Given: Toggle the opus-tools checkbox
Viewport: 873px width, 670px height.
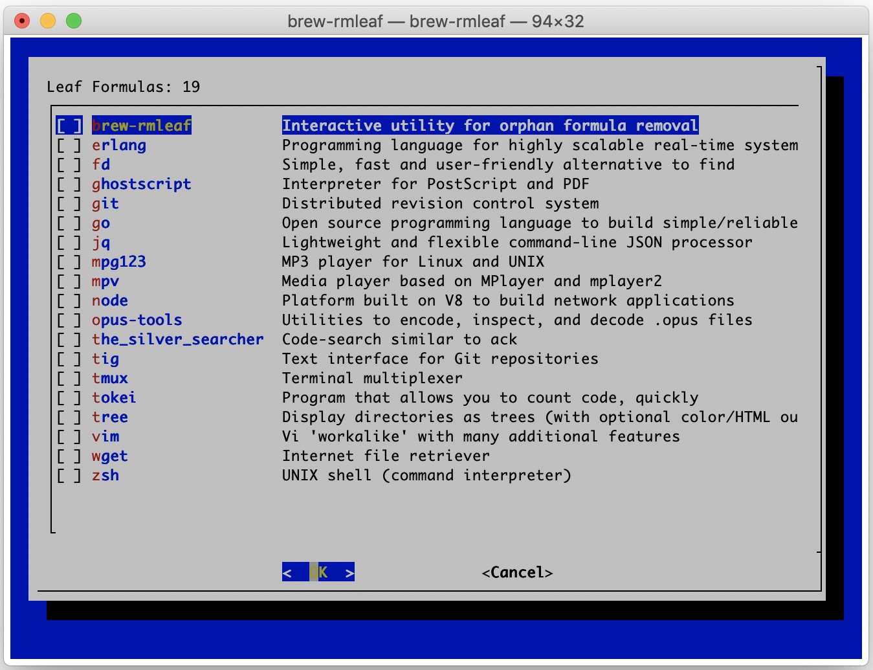Looking at the screenshot, I should 69,320.
